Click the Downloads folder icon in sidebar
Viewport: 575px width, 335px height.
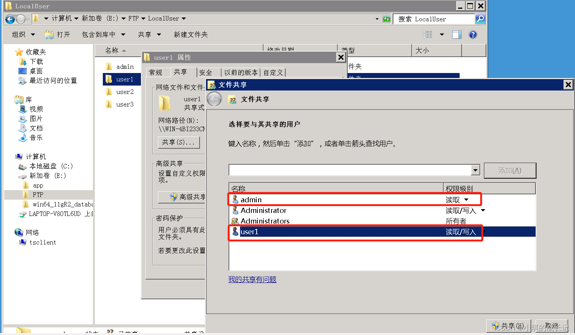point(23,62)
